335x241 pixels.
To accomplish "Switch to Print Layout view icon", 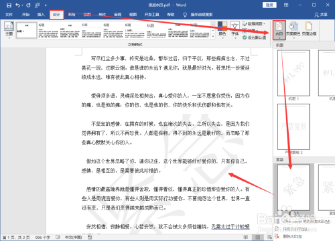I will pos(257,237).
